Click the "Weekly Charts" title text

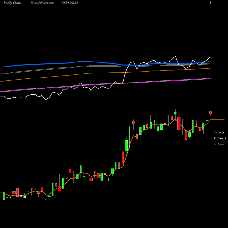pyautogui.click(x=12, y=3)
